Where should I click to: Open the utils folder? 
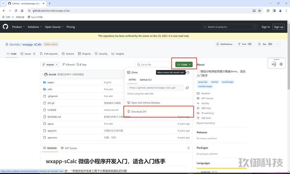click(50, 89)
